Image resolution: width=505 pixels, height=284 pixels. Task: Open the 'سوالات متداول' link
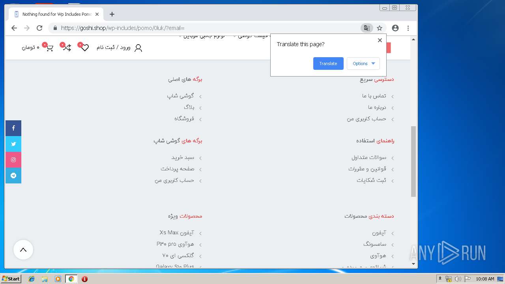point(369,157)
